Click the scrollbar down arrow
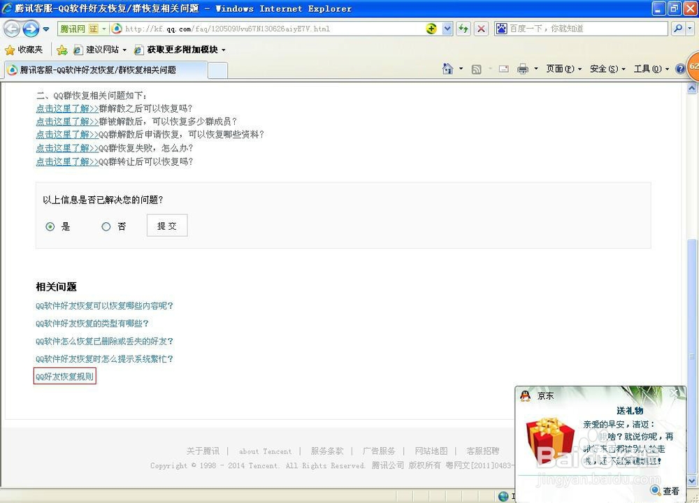This screenshot has height=503, width=699. click(x=692, y=481)
